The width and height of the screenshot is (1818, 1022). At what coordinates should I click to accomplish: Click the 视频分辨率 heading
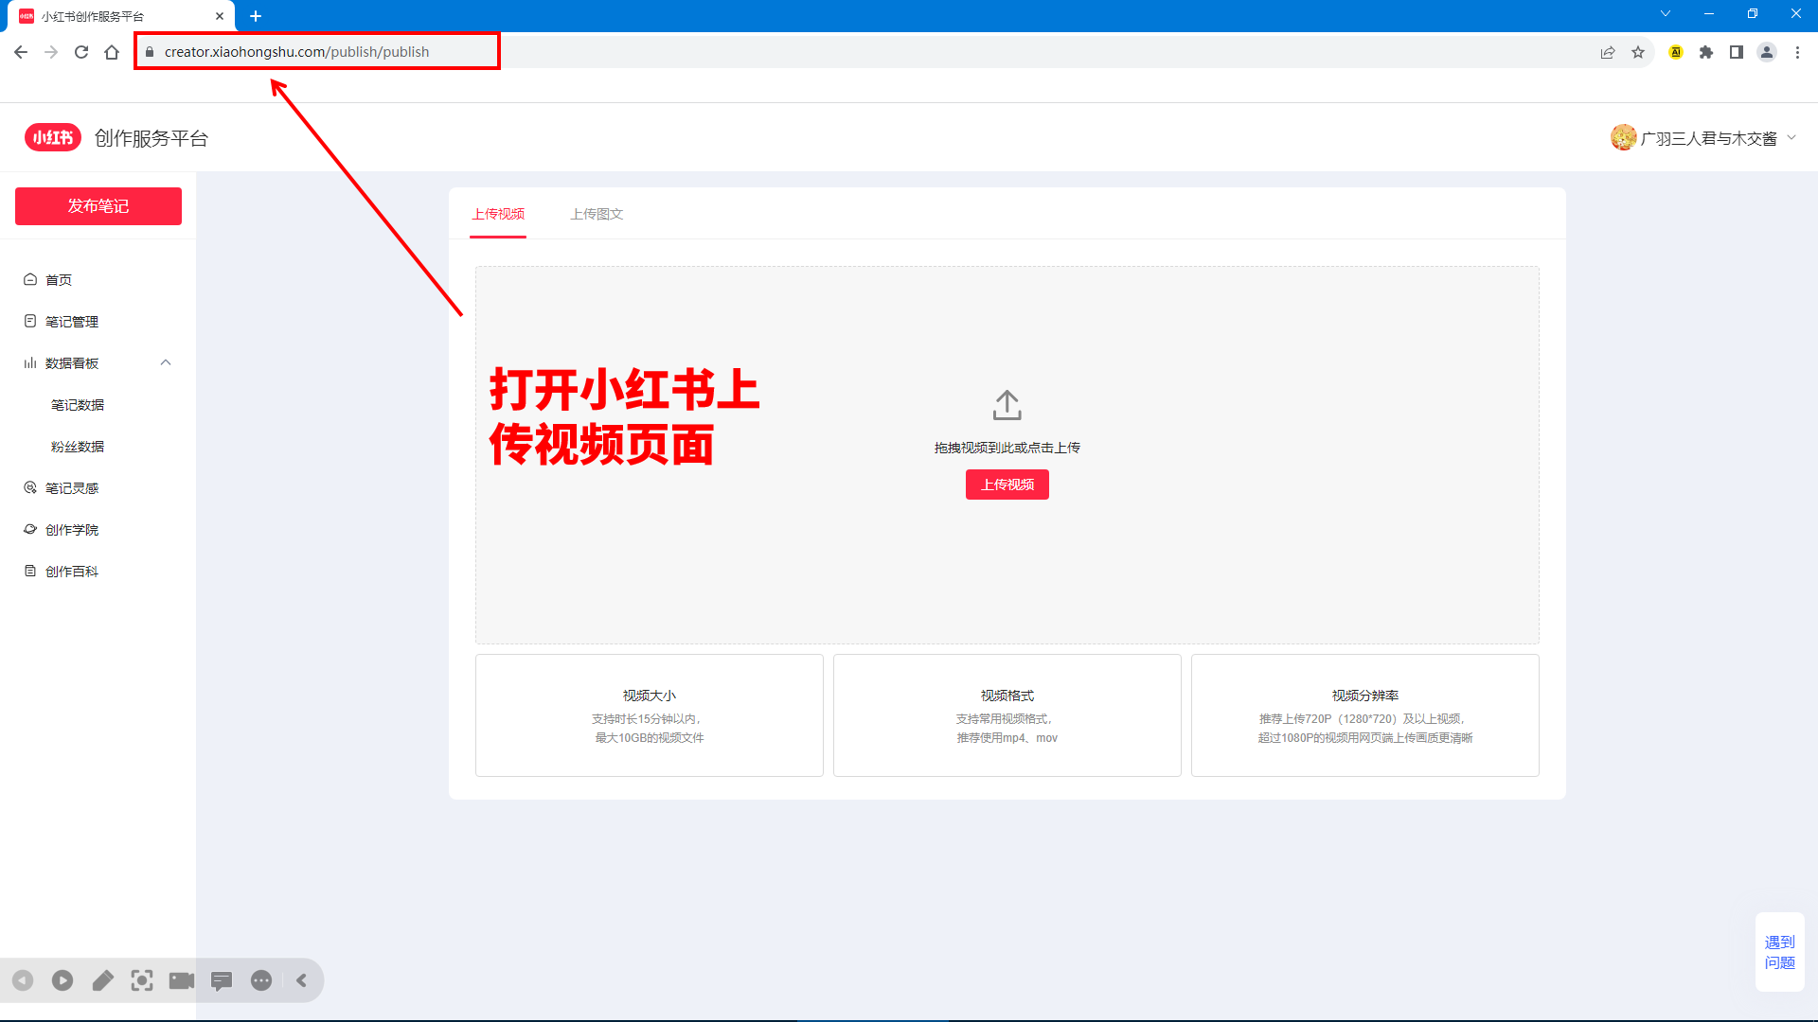click(1365, 696)
